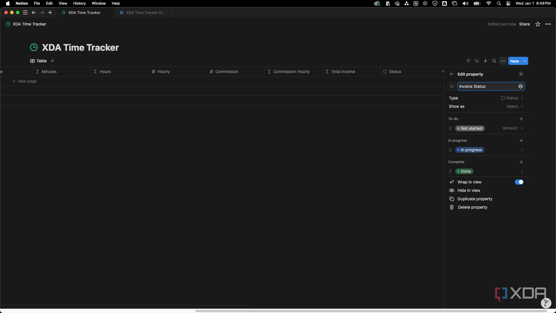Favorite this page with the star icon

(538, 24)
